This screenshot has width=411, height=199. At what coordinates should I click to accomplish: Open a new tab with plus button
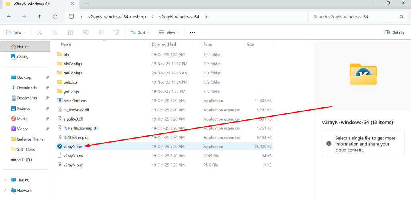pyautogui.click(x=87, y=4)
